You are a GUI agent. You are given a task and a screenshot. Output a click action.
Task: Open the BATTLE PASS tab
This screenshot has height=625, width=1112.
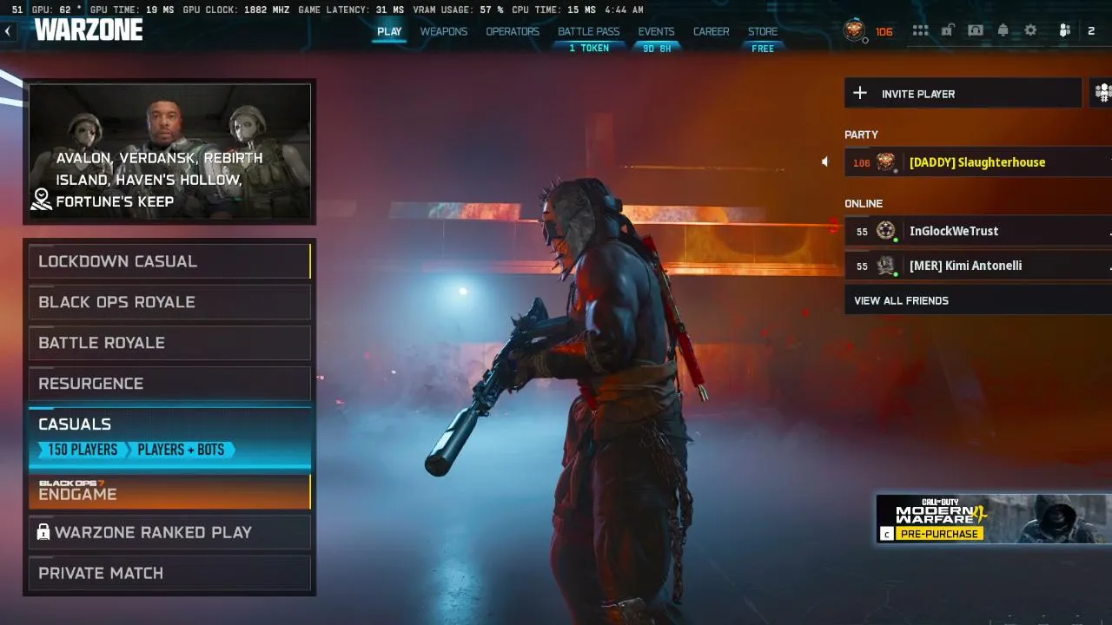coord(589,31)
